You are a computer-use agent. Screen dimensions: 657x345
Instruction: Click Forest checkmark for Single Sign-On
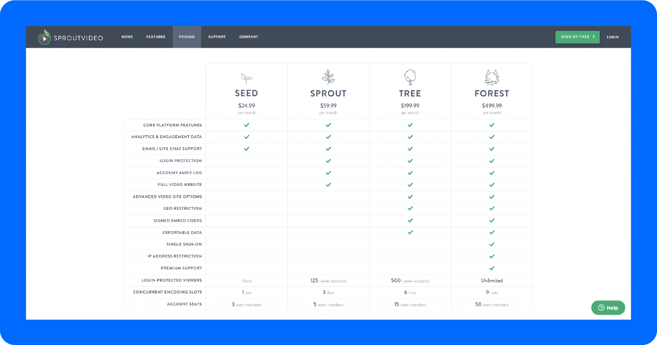point(492,244)
